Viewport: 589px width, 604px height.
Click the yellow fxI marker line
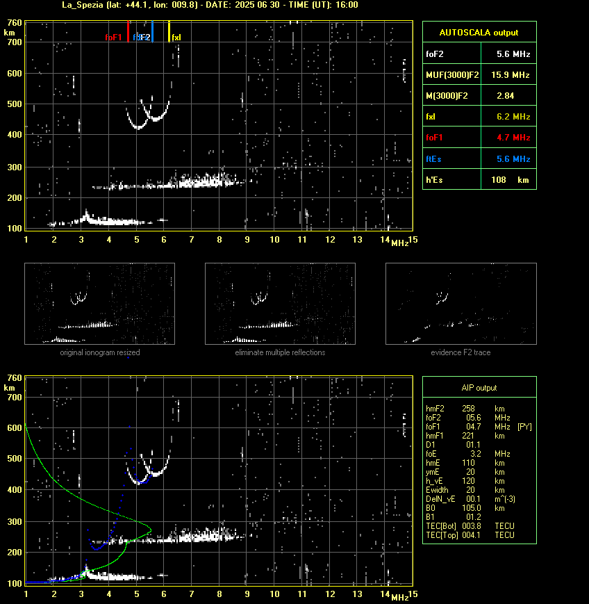169,31
